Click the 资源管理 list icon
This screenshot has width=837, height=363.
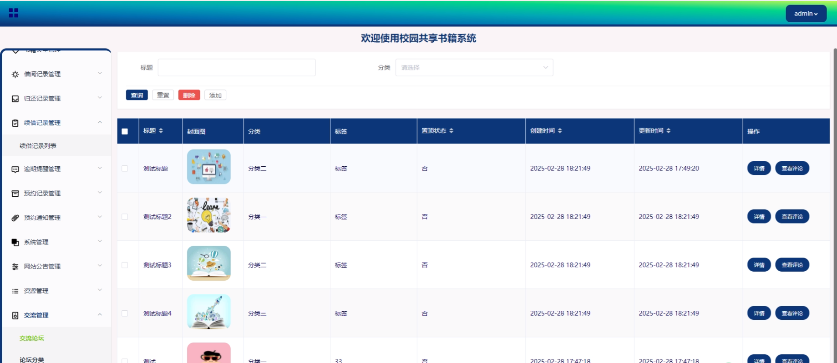(15, 291)
